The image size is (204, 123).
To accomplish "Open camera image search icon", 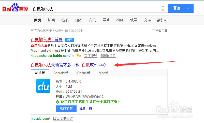I will 163,9.
